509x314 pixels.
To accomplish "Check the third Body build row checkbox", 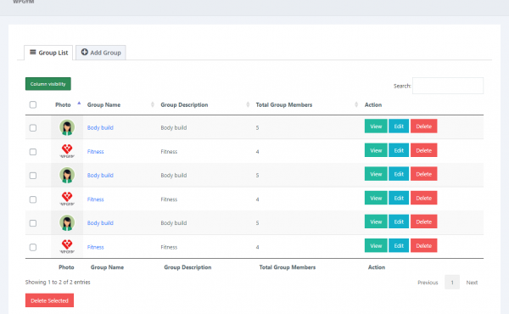I will (x=33, y=223).
